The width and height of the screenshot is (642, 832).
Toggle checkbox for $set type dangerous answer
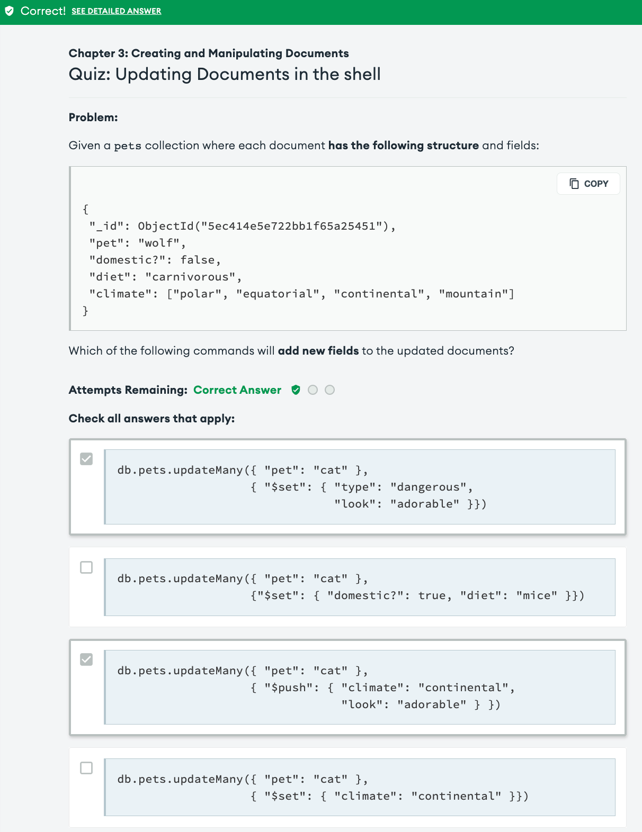[86, 458]
